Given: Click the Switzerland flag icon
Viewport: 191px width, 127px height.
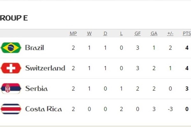Looking at the screenshot, I should pos(11,68).
